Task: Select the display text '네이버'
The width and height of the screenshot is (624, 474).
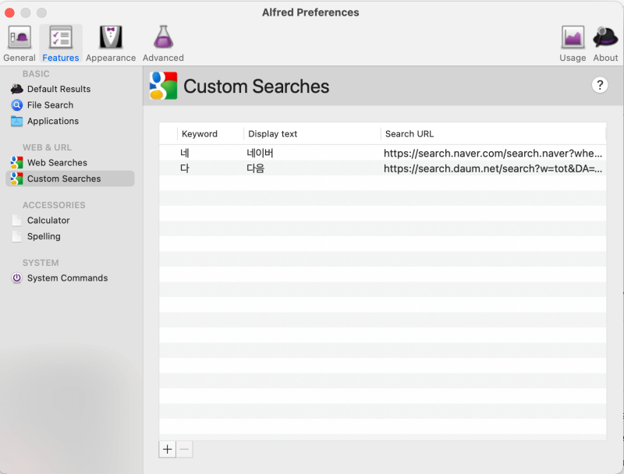Action: pos(260,153)
